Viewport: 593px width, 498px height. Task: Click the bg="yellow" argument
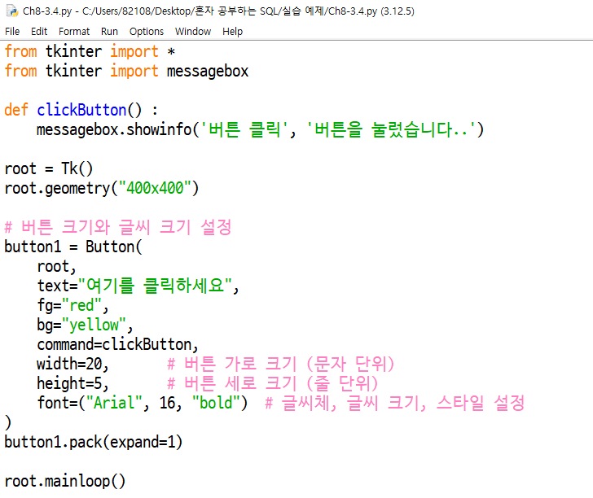(85, 325)
